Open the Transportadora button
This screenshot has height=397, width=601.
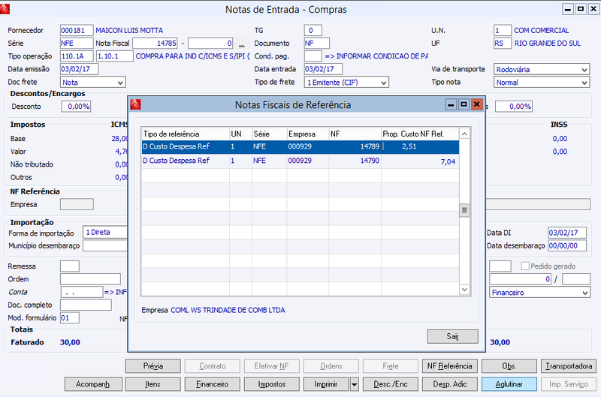[x=569, y=366]
